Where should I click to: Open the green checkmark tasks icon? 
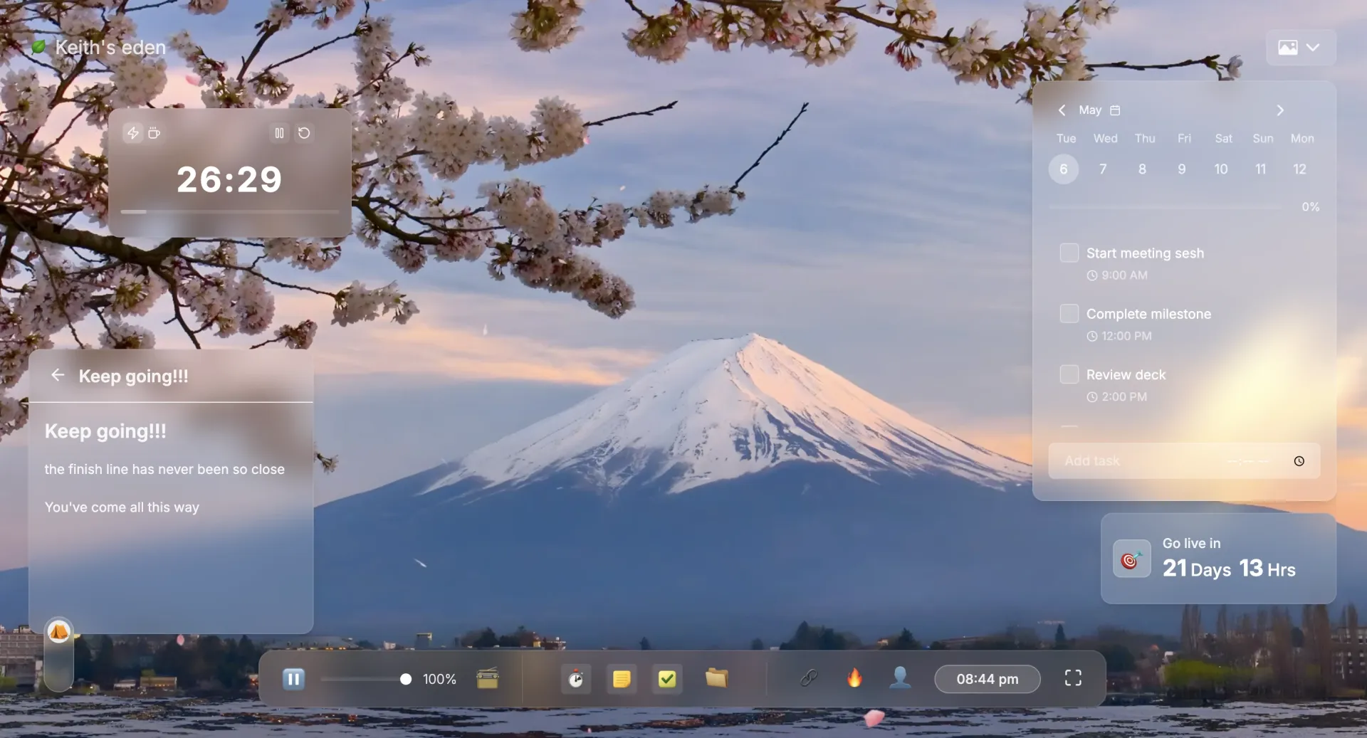click(x=667, y=679)
